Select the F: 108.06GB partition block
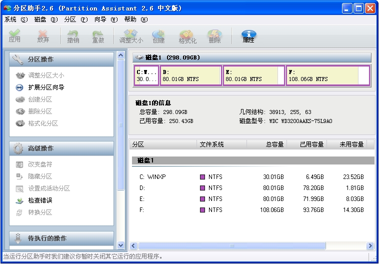Image resolution: width=379 pixels, height=264 pixels. click(328, 75)
